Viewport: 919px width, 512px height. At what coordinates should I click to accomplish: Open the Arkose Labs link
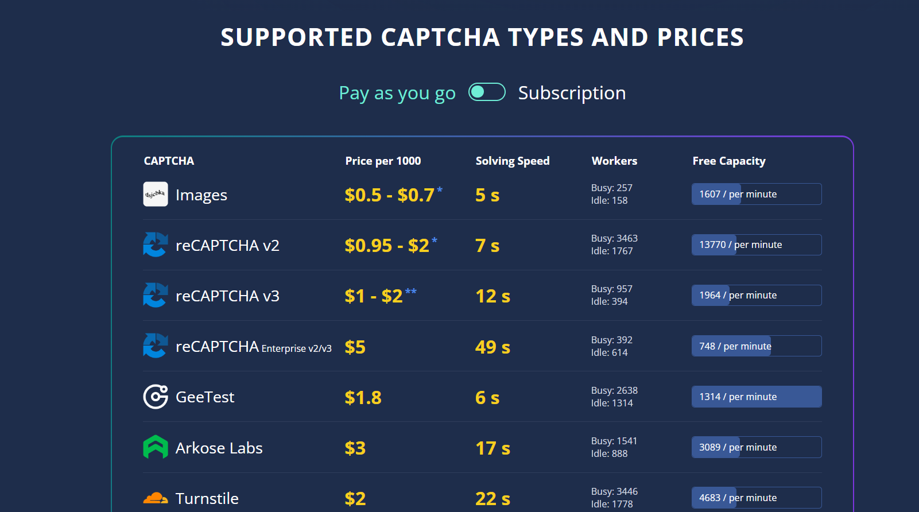[x=219, y=448]
